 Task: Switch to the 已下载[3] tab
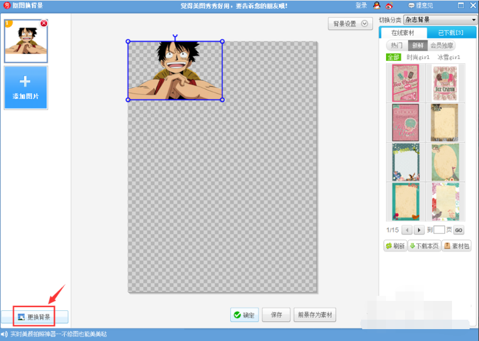(x=451, y=33)
